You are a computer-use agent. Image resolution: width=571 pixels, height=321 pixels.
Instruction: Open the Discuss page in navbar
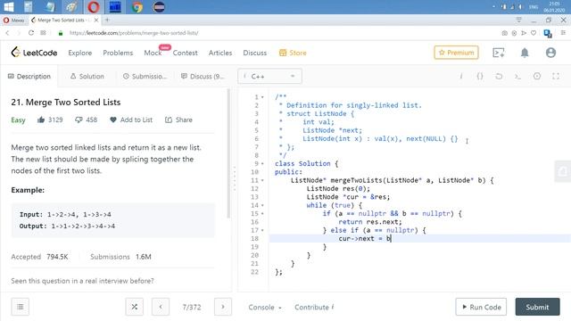pos(255,53)
